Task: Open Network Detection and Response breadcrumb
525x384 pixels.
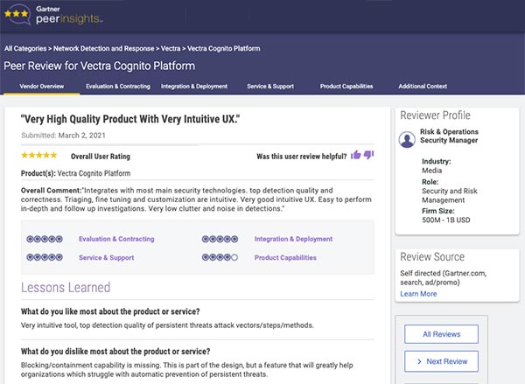Action: click(104, 48)
